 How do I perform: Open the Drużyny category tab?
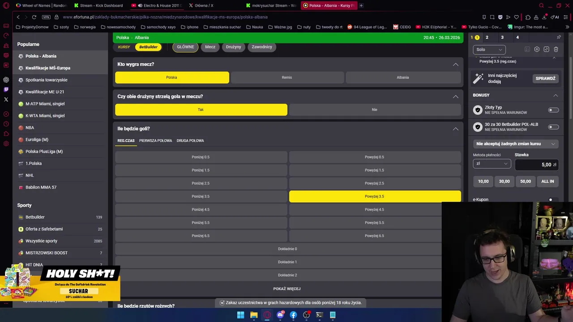pyautogui.click(x=233, y=47)
